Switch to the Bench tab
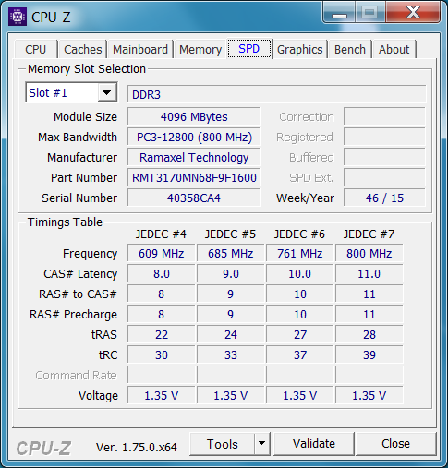Screen dimensions: 448x468 point(350,49)
